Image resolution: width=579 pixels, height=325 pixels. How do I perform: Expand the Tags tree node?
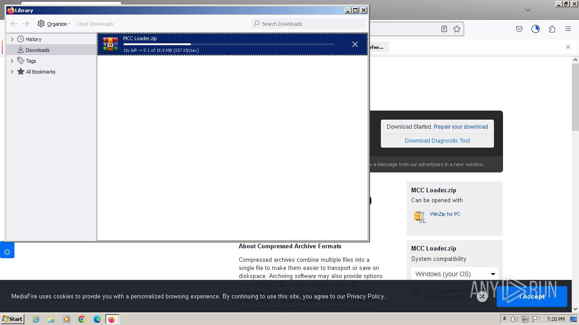tap(12, 61)
